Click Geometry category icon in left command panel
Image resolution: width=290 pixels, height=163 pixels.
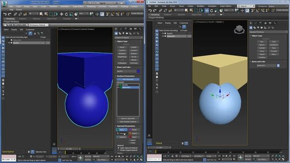[x=116, y=34]
